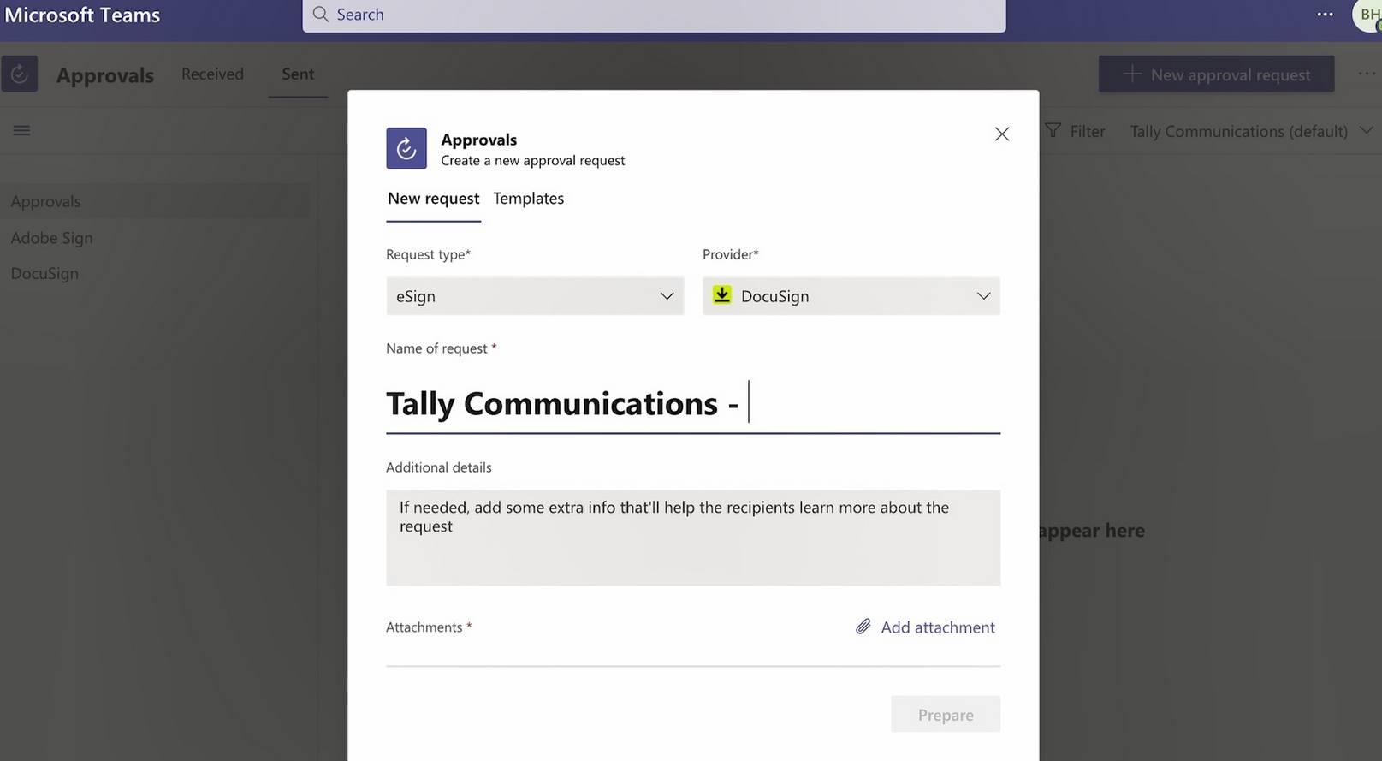Viewport: 1382px width, 761px height.
Task: Click the paperclip attachment icon
Action: click(x=863, y=627)
